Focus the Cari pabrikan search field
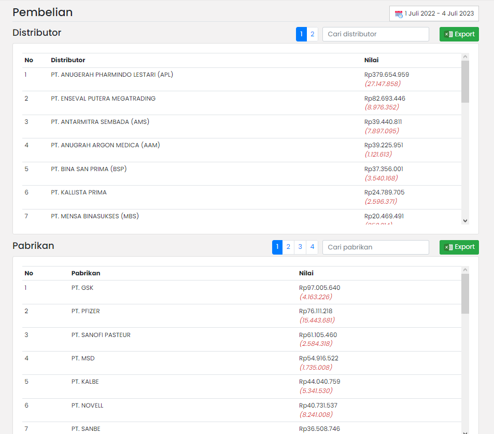Image resolution: width=494 pixels, height=434 pixels. point(375,247)
